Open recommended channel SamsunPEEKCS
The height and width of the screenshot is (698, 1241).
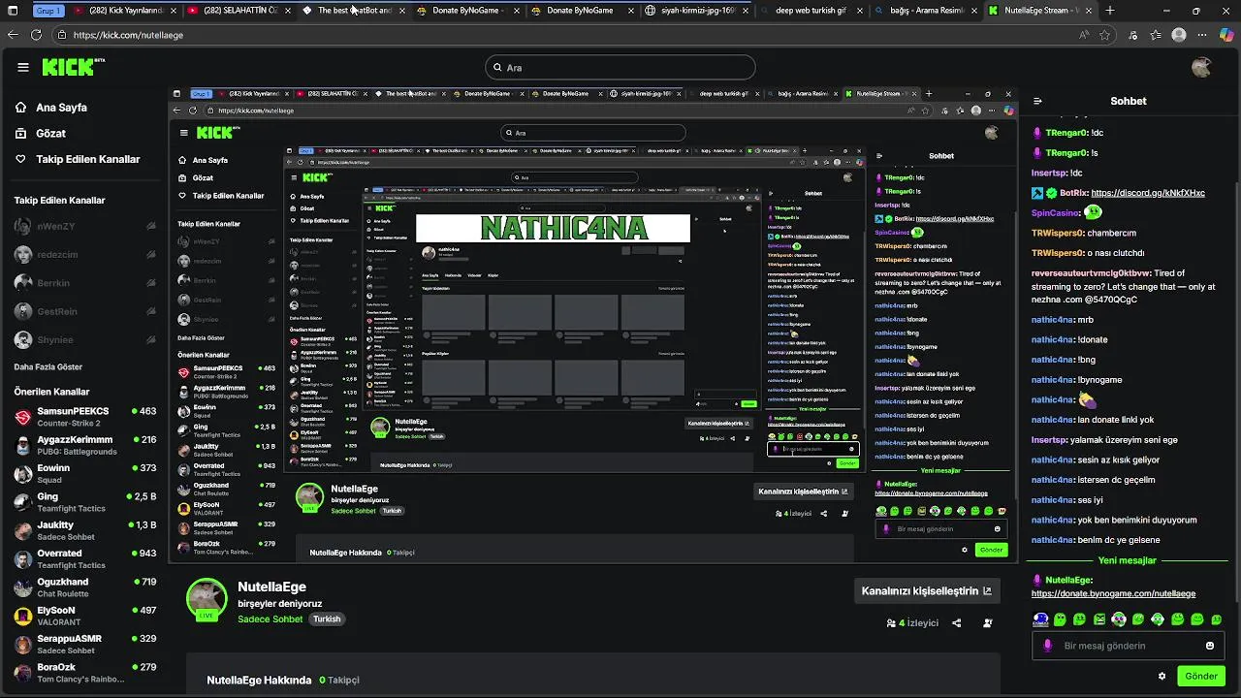pos(84,417)
